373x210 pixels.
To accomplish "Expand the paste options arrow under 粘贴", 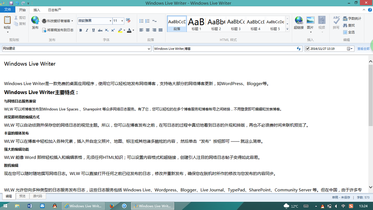I will coord(7,32).
